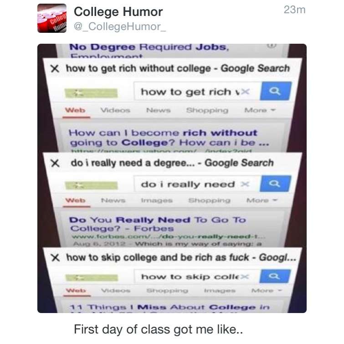Expand the More dropdown in the second tab

pos(262,200)
